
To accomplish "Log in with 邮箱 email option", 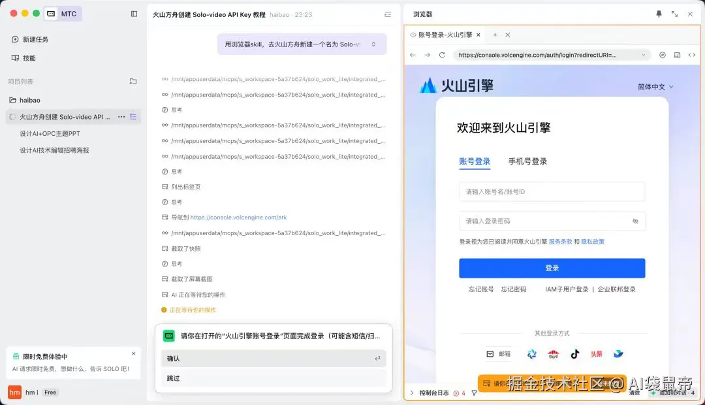I will [498, 354].
